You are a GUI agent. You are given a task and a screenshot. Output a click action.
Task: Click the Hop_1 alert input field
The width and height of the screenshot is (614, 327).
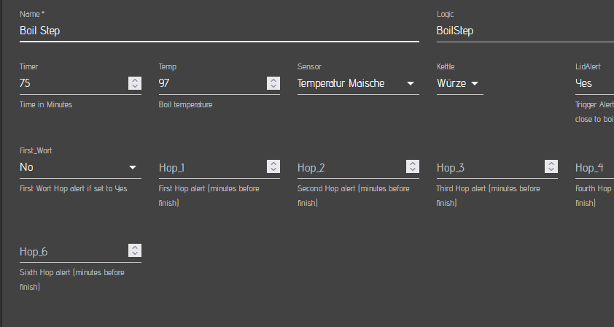click(211, 168)
